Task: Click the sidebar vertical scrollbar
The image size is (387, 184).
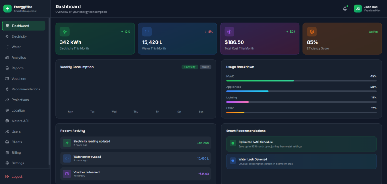Action: (x=49, y=91)
